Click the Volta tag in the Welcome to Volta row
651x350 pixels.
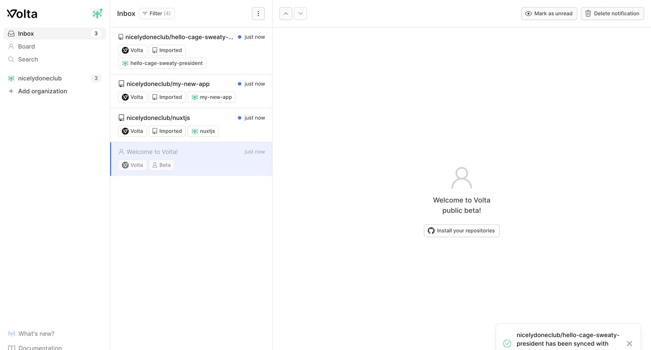[x=132, y=165]
